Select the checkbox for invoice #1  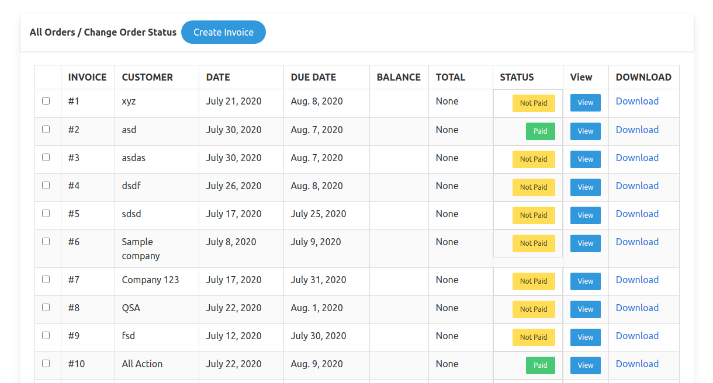(46, 101)
